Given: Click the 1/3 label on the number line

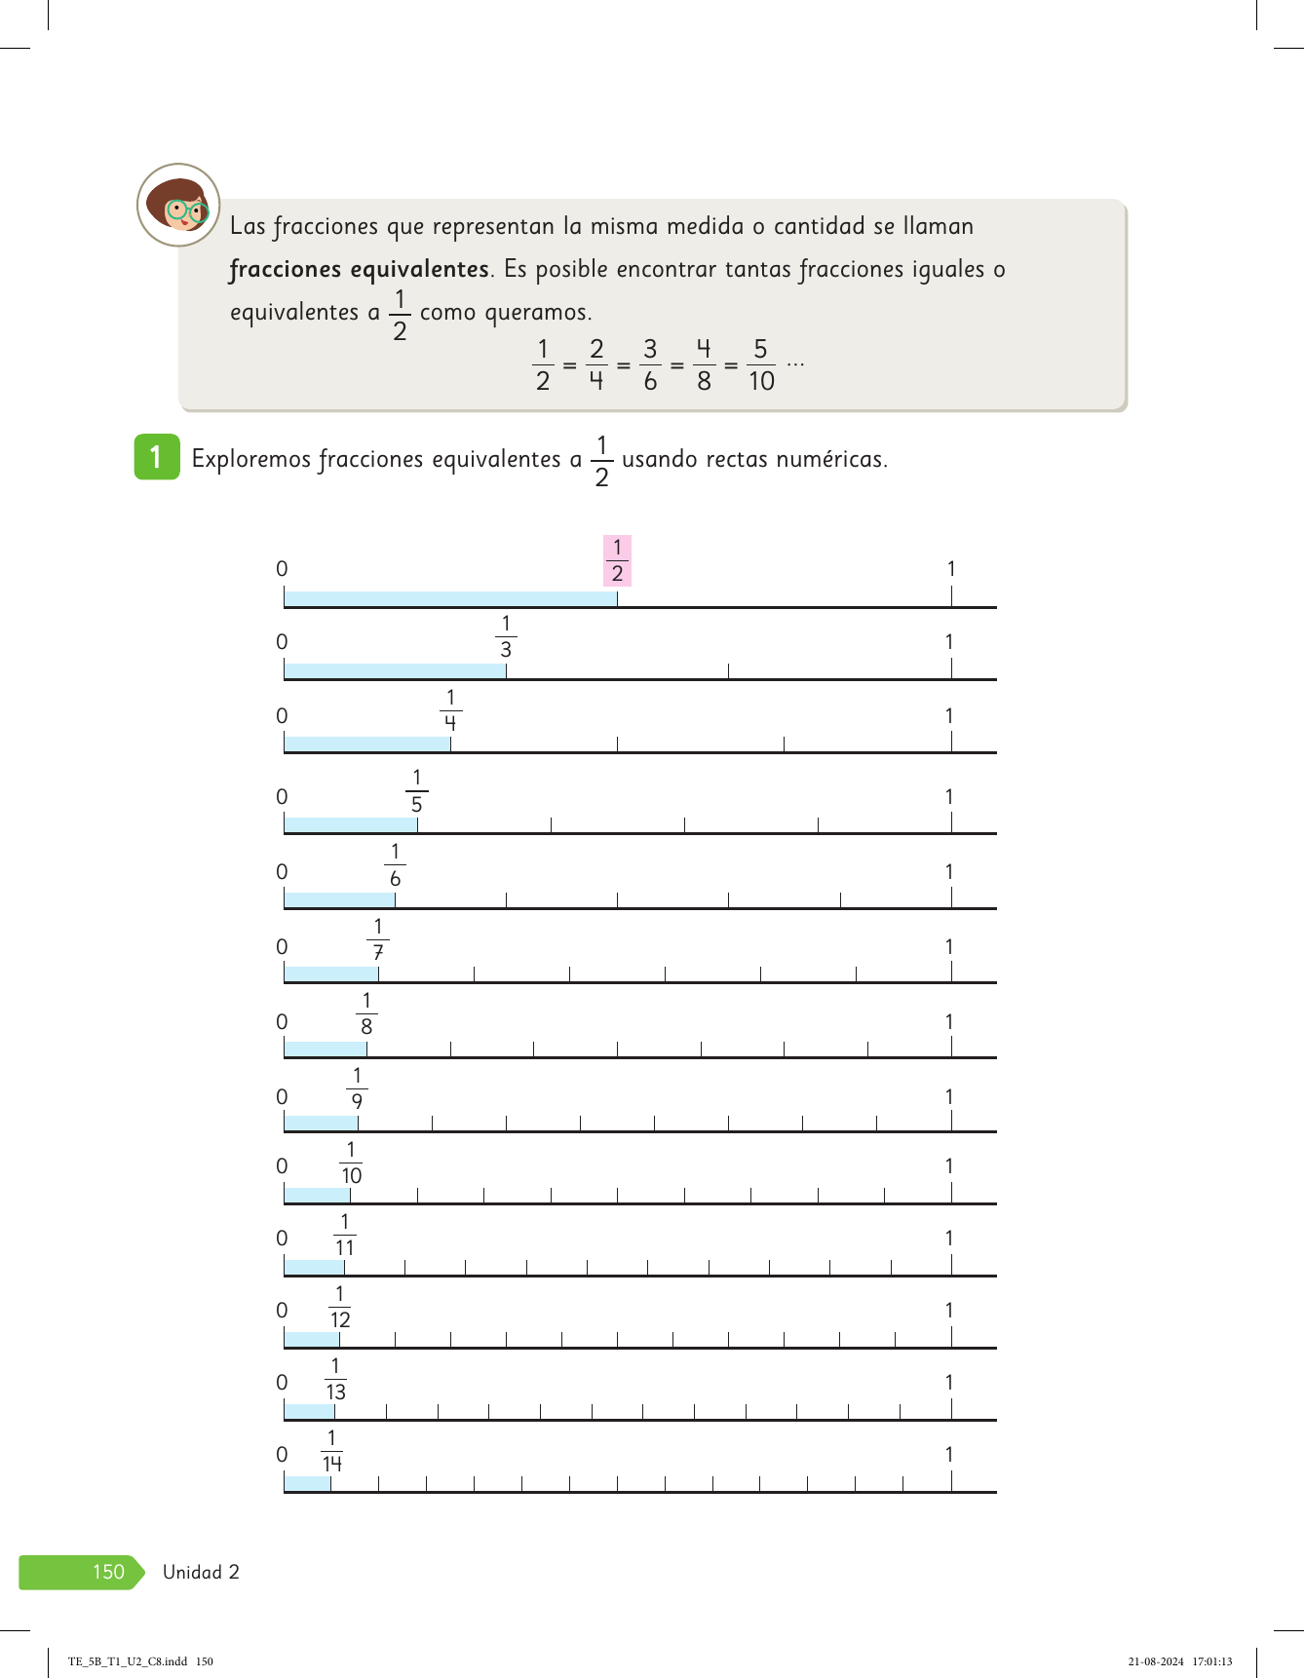Looking at the screenshot, I should pos(506,636).
